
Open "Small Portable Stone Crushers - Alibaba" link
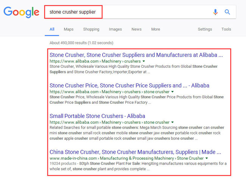click(x=97, y=116)
